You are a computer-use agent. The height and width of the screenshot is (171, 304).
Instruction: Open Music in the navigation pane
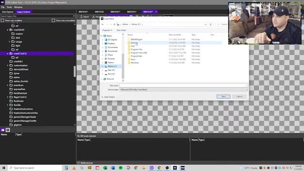tap(110, 55)
